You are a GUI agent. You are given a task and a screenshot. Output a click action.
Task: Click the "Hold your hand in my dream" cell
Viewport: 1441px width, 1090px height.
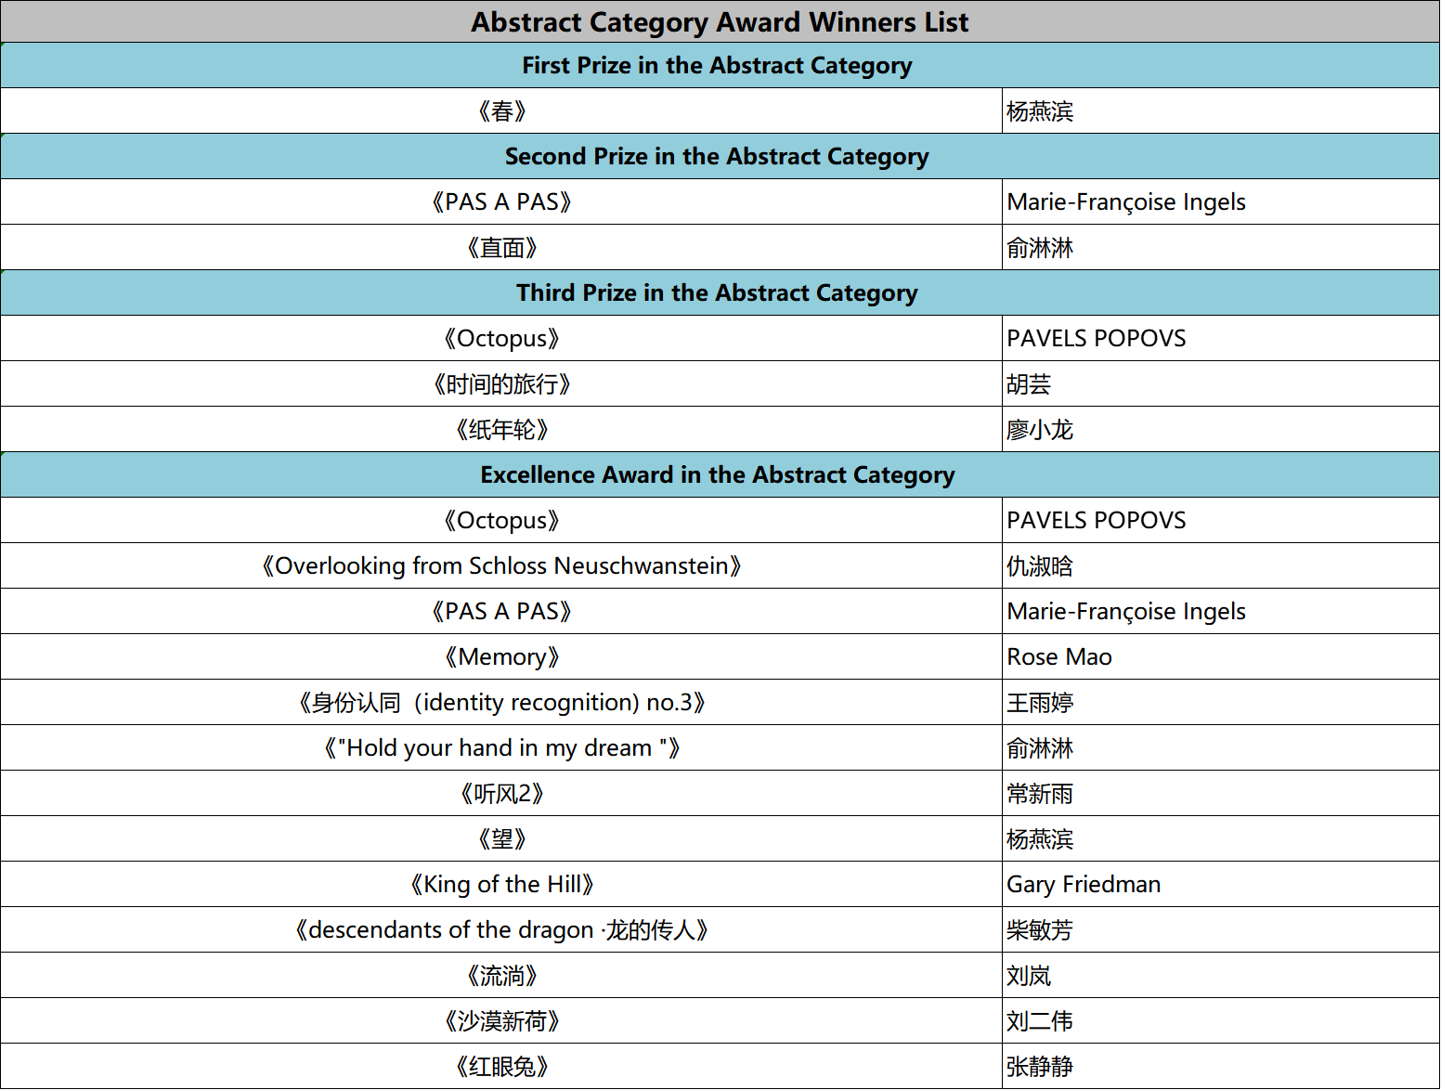tap(501, 747)
